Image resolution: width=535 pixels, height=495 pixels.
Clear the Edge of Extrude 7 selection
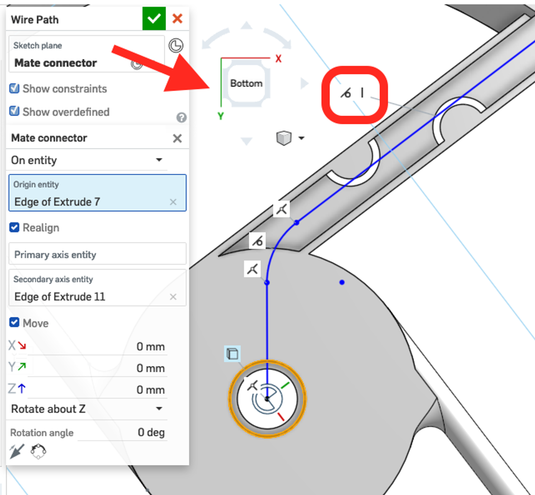tap(173, 202)
